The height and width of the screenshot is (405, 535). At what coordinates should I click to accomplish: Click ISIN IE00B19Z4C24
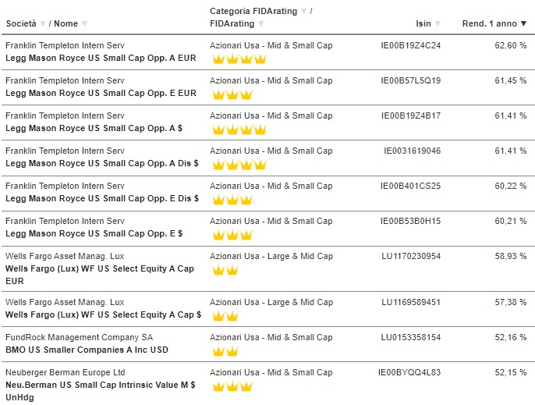411,45
